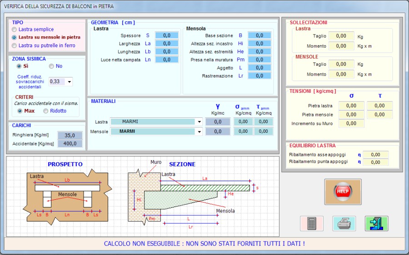Click the Lastra τ amm value field
Image resolution: width=409 pixels, height=255 pixels.
[x=264, y=122]
